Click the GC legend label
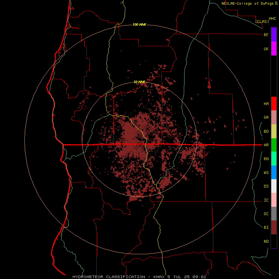 pyautogui.click(x=266, y=214)
